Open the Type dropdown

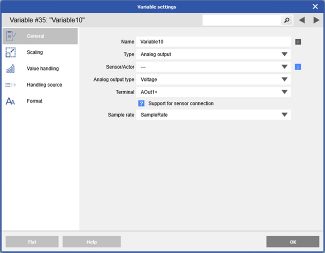(284, 54)
